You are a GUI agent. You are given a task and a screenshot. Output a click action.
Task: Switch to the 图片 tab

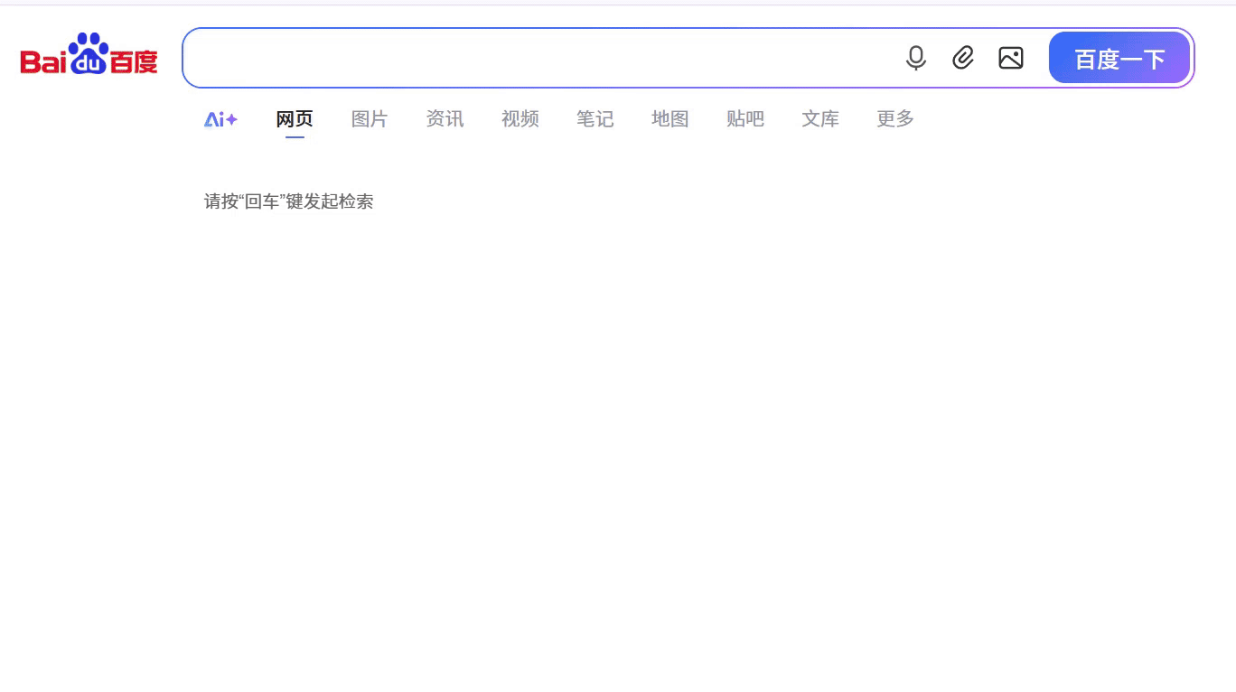click(370, 119)
